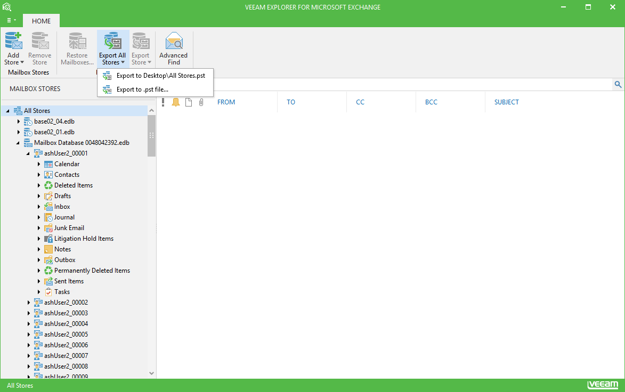Click the Outbox folder icon
625x392 pixels.
[x=48, y=260]
